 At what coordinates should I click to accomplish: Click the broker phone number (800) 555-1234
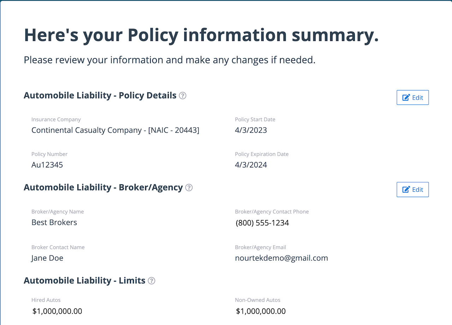pos(262,223)
